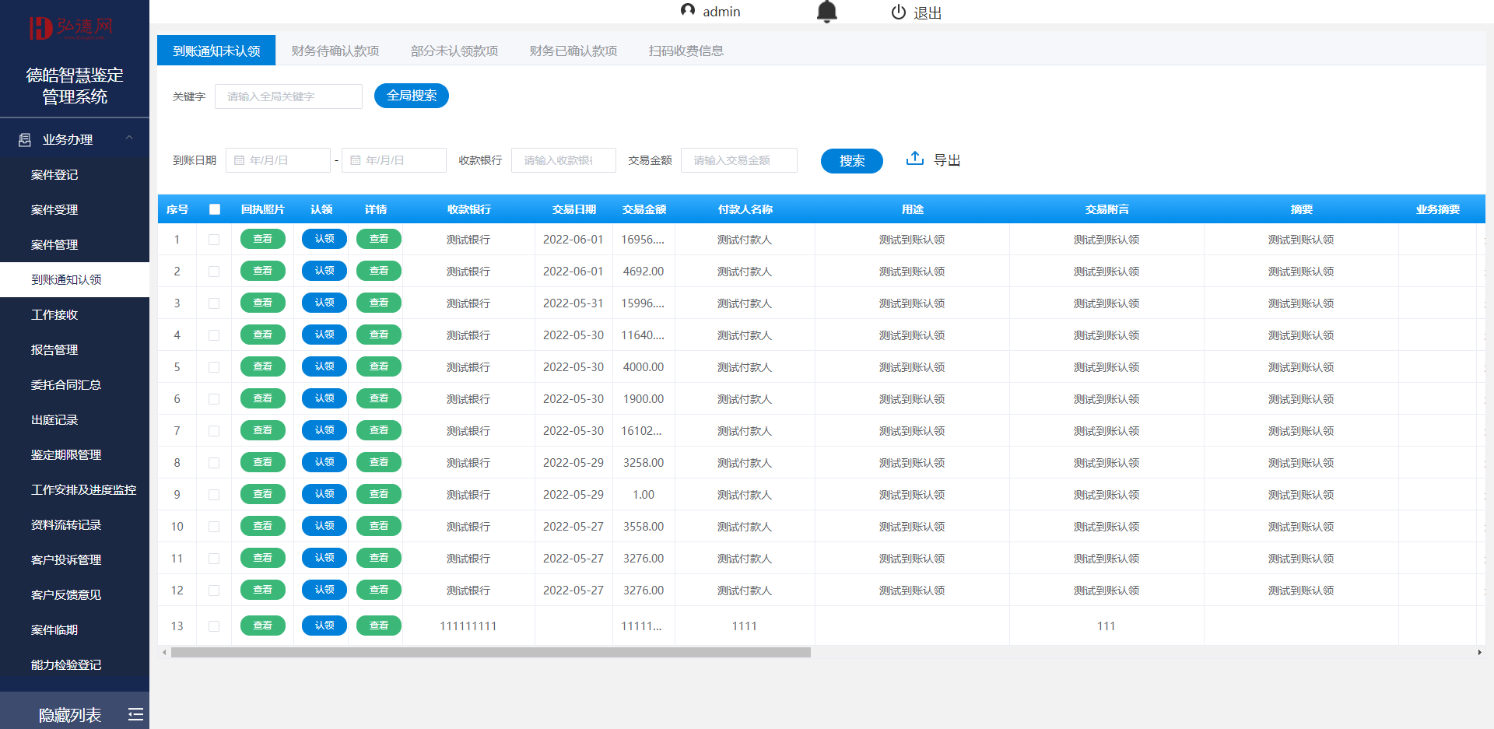This screenshot has width=1494, height=729.
Task: Check the checkbox for row 9
Action: pos(214,495)
